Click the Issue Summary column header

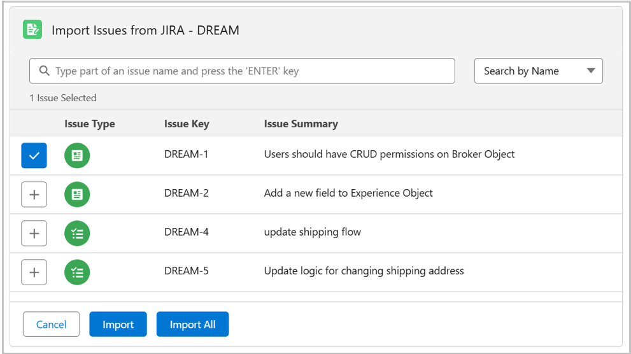tap(301, 124)
